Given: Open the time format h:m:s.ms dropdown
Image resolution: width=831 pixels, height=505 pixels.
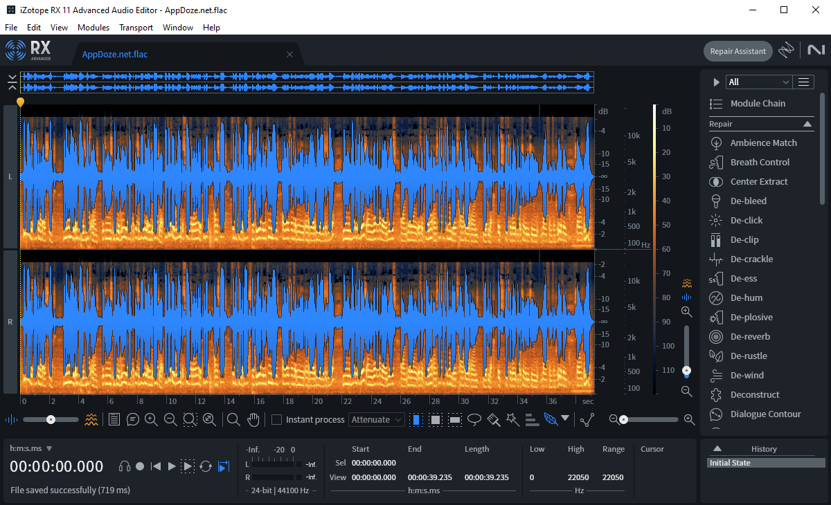Looking at the screenshot, I should click(31, 448).
